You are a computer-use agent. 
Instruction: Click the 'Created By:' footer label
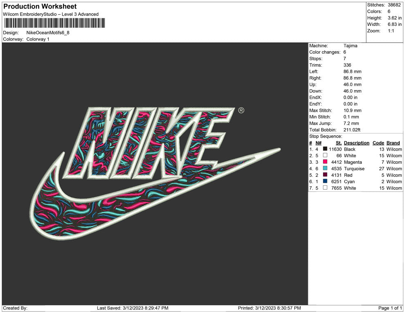pos(15,308)
